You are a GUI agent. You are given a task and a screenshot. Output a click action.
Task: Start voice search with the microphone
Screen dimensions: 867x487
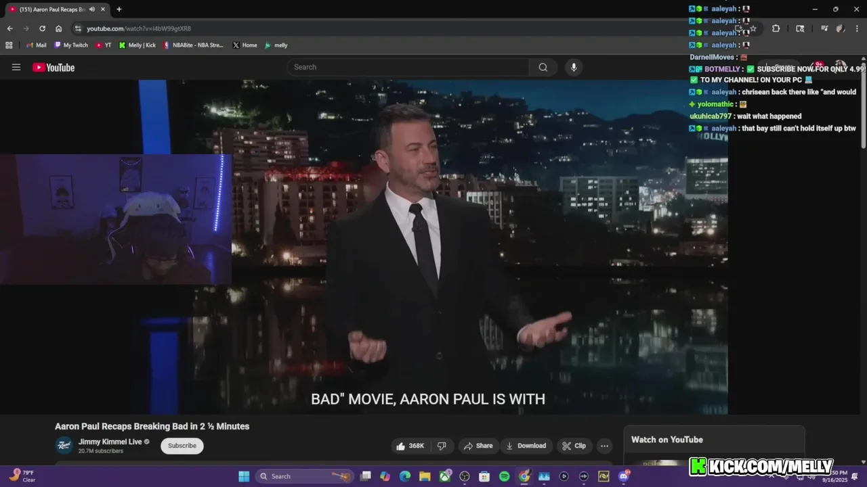coord(574,67)
